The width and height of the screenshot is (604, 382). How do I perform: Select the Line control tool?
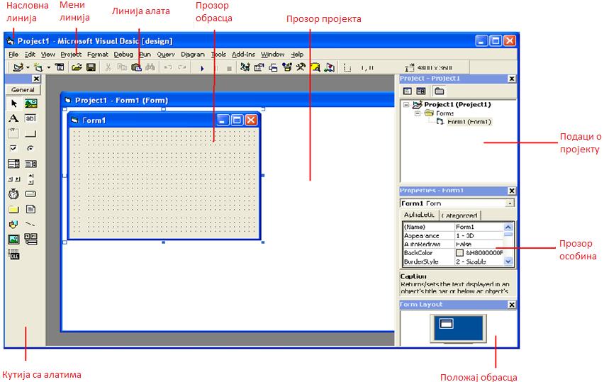click(x=30, y=224)
